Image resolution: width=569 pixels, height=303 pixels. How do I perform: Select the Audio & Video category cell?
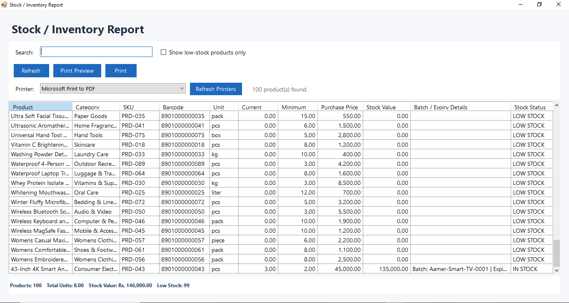(x=96, y=212)
